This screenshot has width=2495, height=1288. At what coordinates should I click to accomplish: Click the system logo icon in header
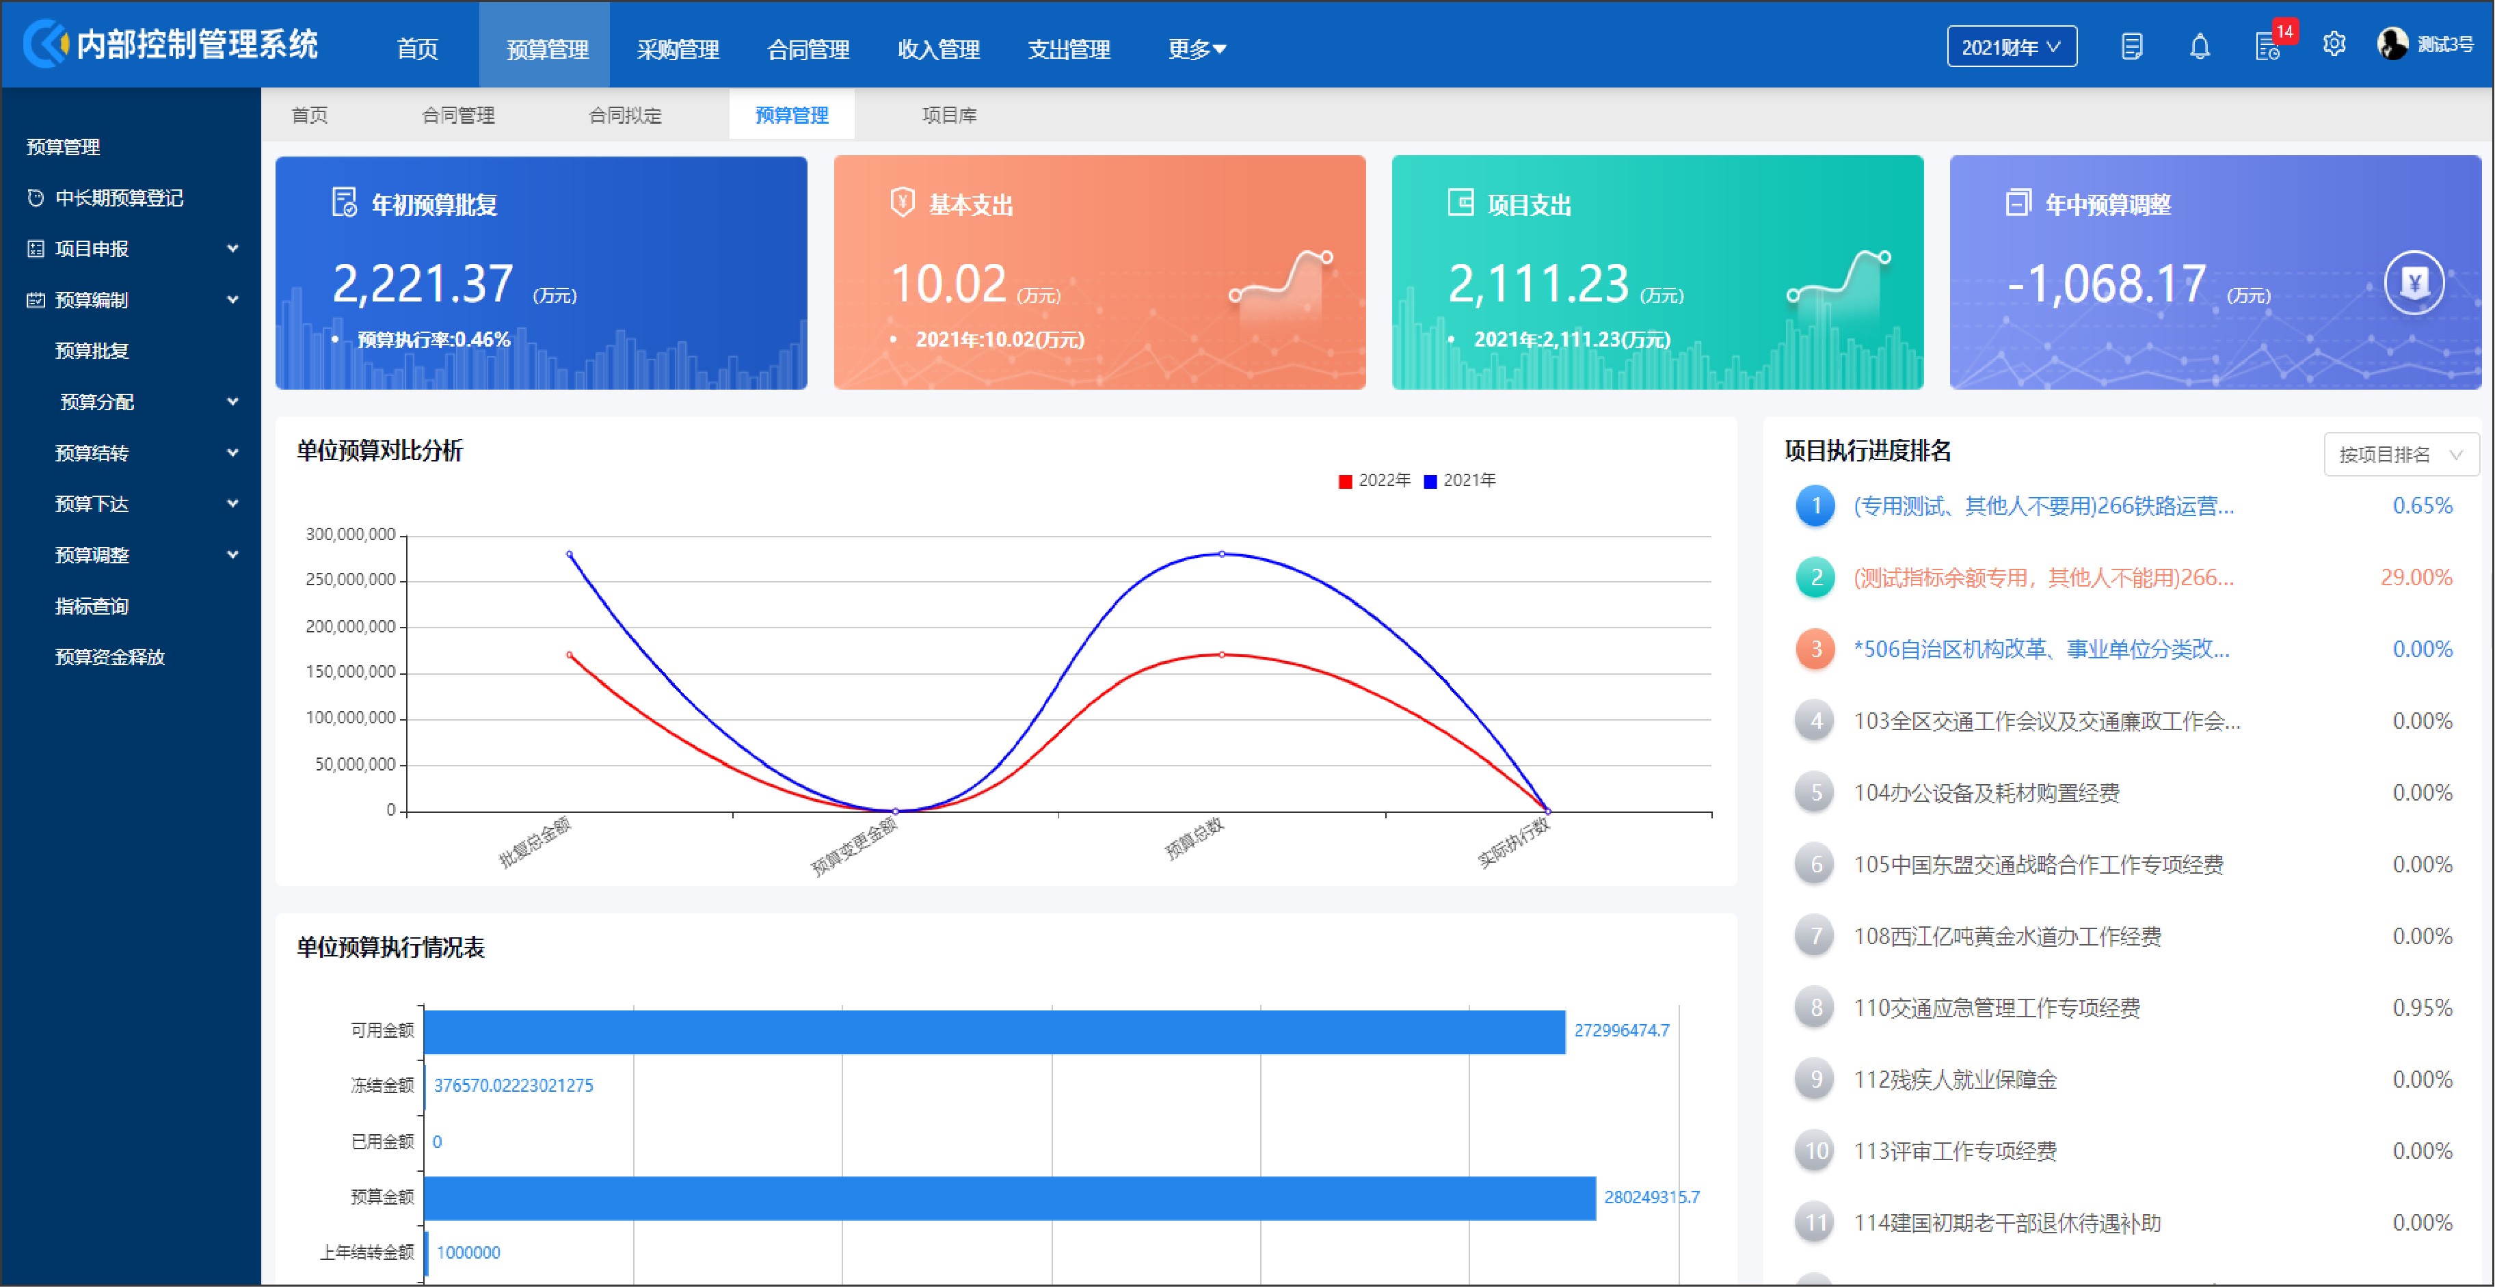pos(46,44)
